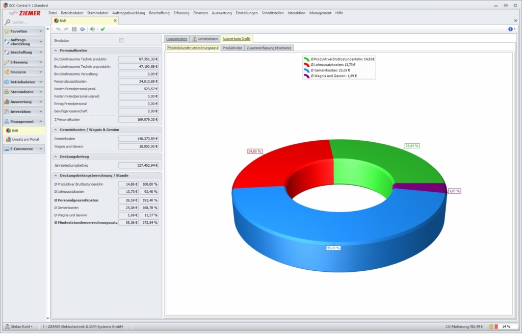Click the redo arrow in the BAB toolbar
This screenshot has width=522, height=334.
click(x=66, y=29)
